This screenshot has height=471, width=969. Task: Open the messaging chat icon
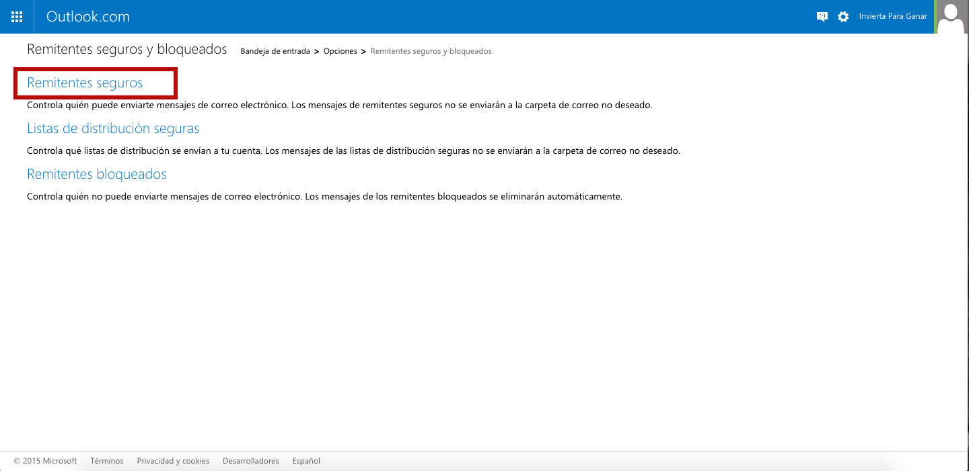tap(822, 17)
